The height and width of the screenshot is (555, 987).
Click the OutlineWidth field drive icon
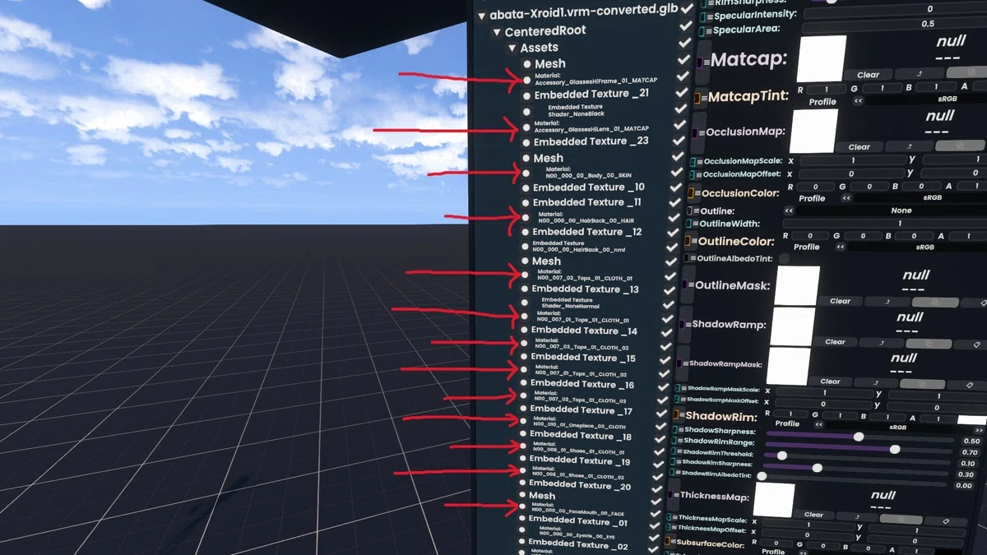[x=689, y=224]
